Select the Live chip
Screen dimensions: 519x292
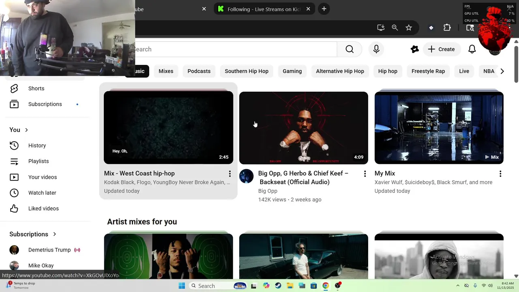click(x=464, y=71)
